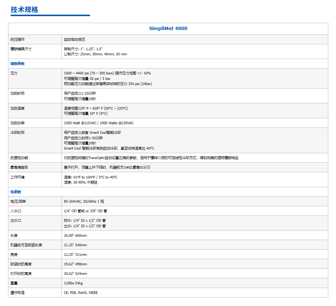Select the 1000 – 4400 psi pressure range line
The width and height of the screenshot is (336, 306).
click(x=107, y=73)
